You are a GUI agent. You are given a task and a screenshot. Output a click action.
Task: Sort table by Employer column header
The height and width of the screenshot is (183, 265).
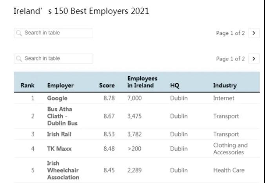[60, 85]
